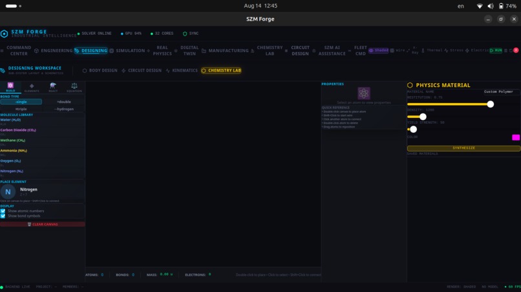Screen dimensions: 521x292
Task: Click the icon left of the red badge
Action: (511, 50)
